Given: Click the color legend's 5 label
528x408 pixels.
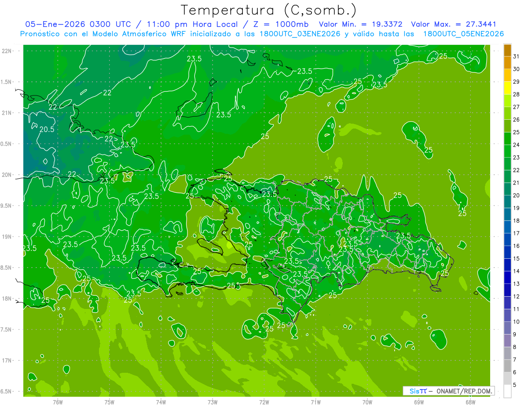Looking at the screenshot, I should pyautogui.click(x=514, y=385).
